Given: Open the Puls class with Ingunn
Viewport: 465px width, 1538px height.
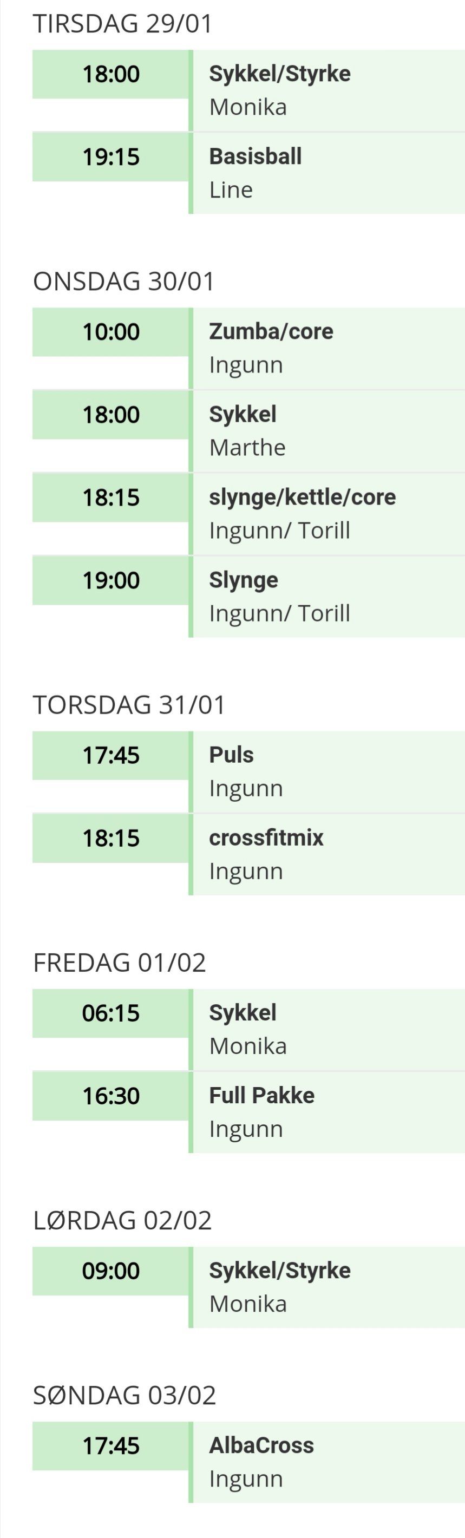Looking at the screenshot, I should [231, 755].
